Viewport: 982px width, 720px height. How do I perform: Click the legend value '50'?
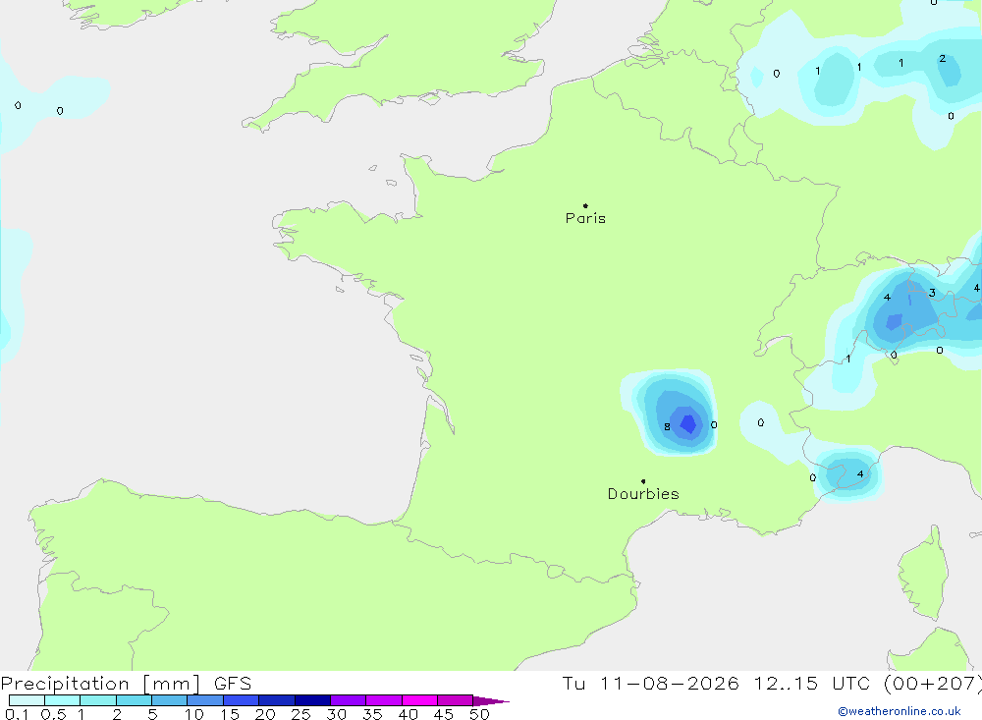479,714
